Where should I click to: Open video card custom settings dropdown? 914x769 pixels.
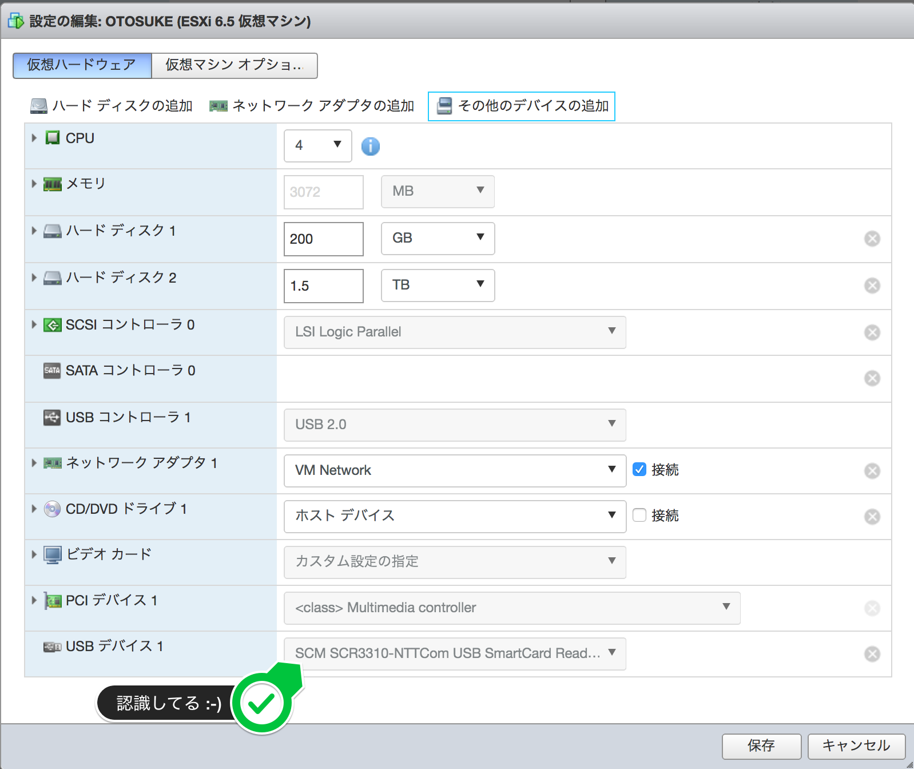(x=455, y=562)
